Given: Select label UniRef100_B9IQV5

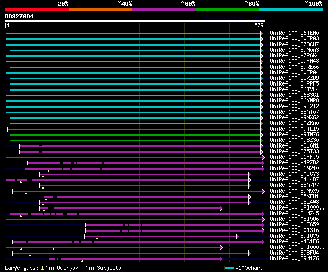Looking at the screenshot, I should [x=294, y=236].
